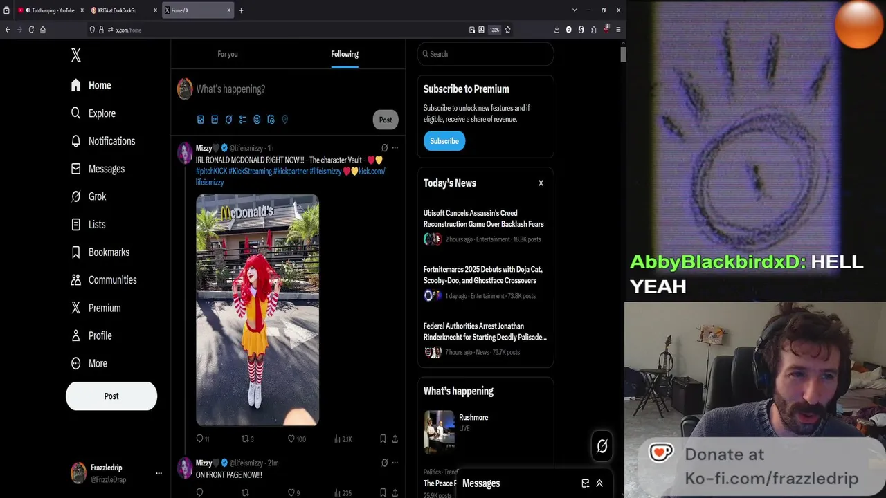The height and width of the screenshot is (498, 886).
Task: Reply to the McDonald's post with 11 replies
Action: [x=202, y=439]
